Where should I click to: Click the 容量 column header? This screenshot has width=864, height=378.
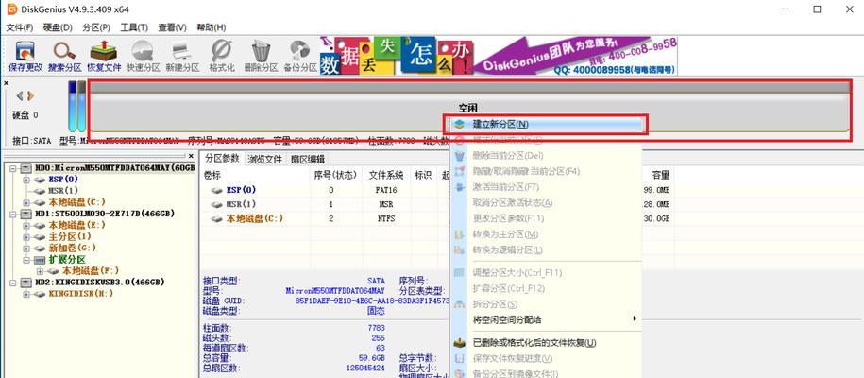tap(661, 175)
